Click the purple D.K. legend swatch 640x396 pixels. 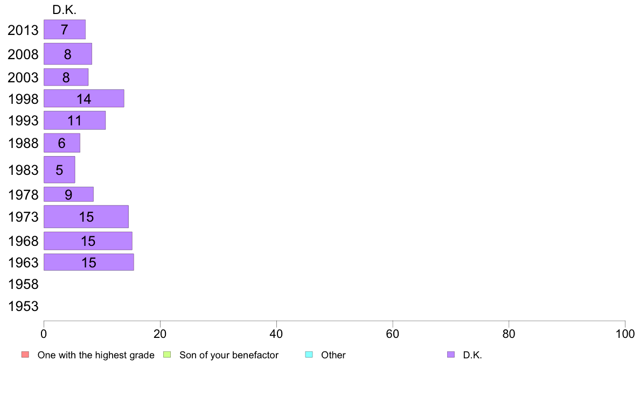(450, 355)
